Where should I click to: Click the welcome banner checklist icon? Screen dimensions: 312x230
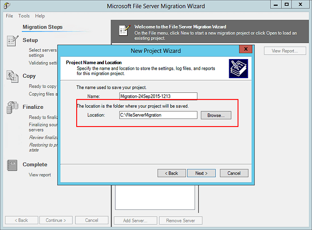tap(123, 30)
